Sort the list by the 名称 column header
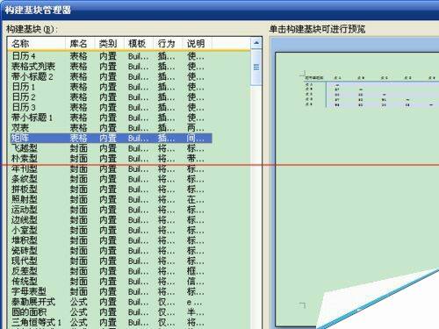The width and height of the screenshot is (439, 329). [37, 44]
